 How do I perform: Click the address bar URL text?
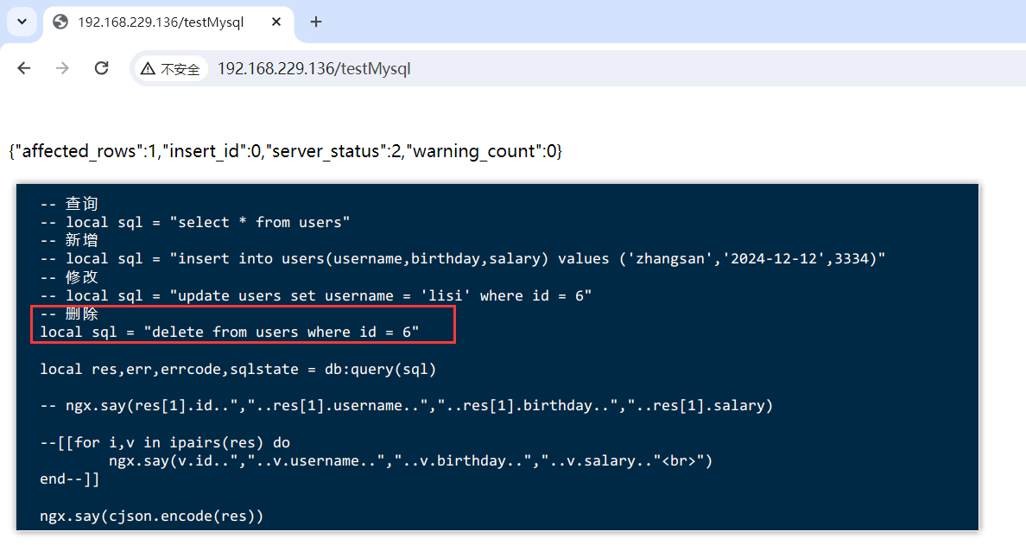(314, 69)
